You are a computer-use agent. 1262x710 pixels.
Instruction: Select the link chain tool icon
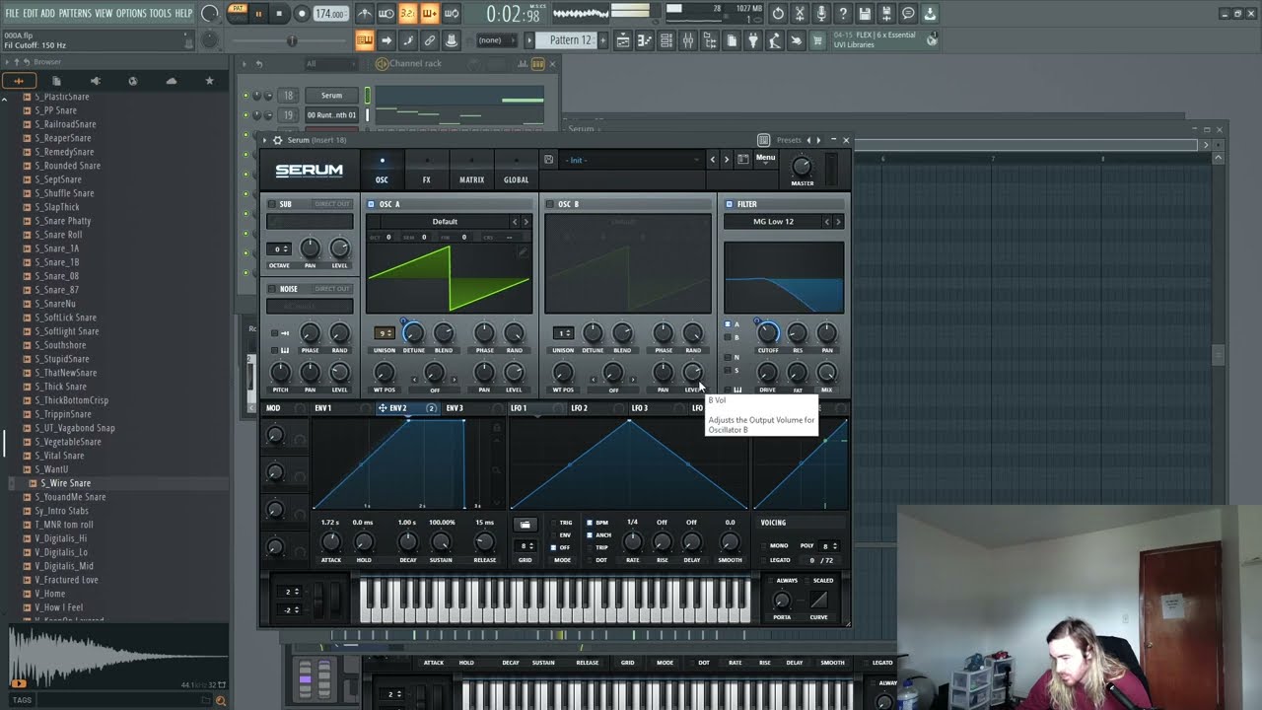tap(430, 40)
